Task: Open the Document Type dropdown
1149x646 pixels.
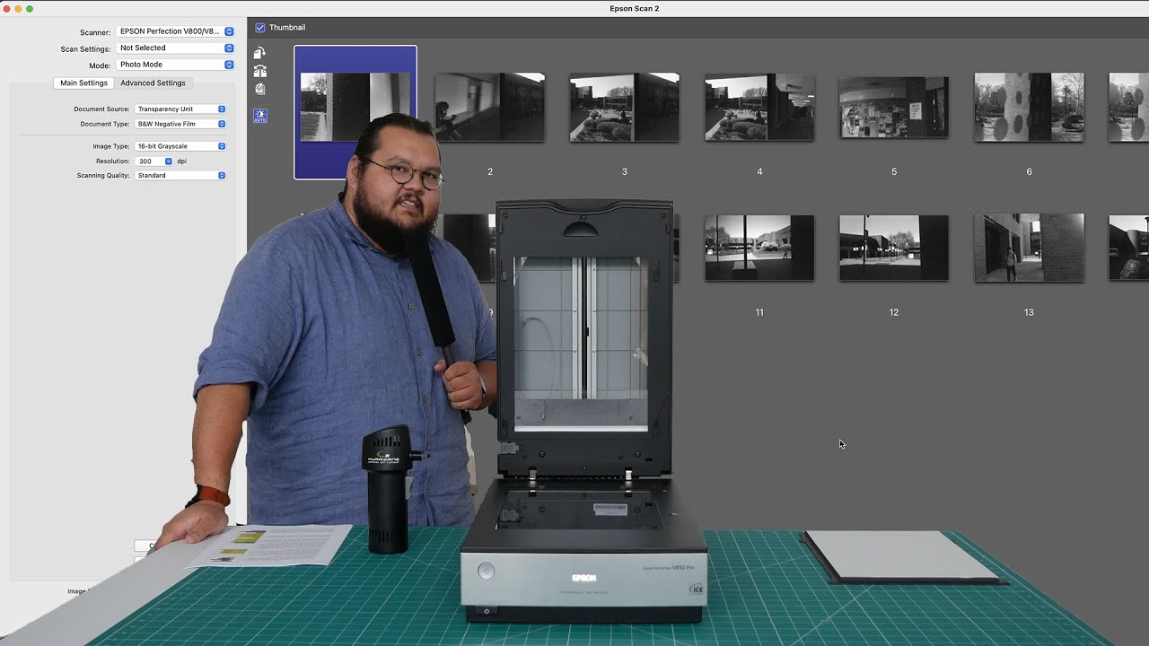Action: (180, 124)
